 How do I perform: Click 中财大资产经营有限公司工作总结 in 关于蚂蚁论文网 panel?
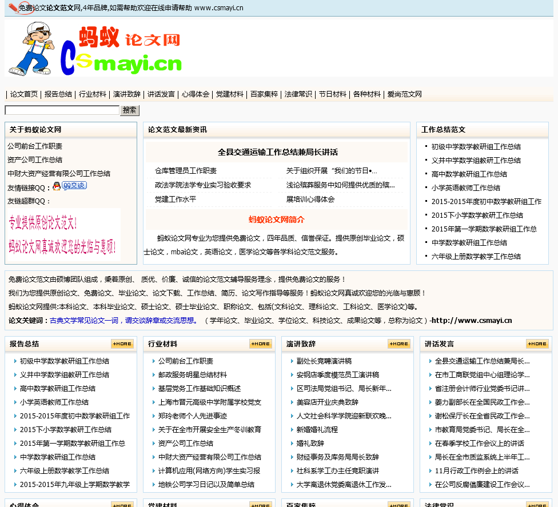point(59,174)
